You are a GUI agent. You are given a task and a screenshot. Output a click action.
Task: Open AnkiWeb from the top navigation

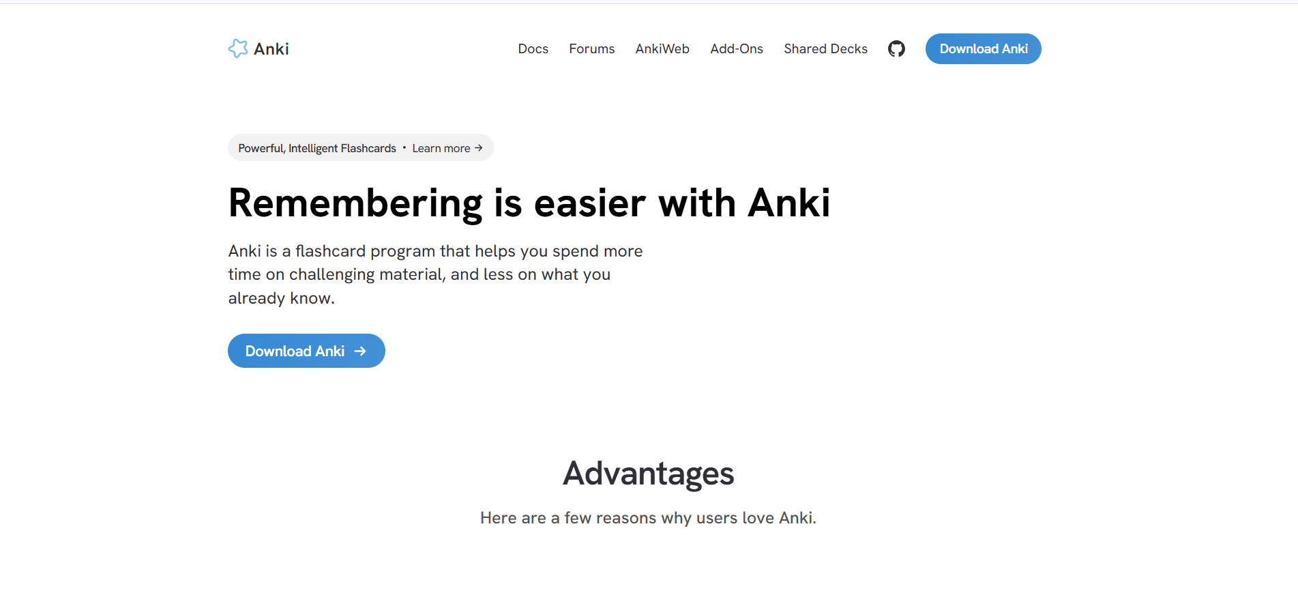pos(662,49)
